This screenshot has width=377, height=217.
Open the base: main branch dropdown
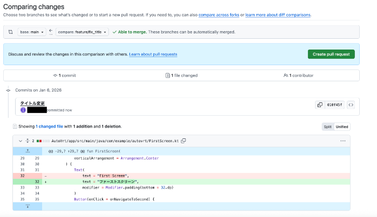coord(31,32)
